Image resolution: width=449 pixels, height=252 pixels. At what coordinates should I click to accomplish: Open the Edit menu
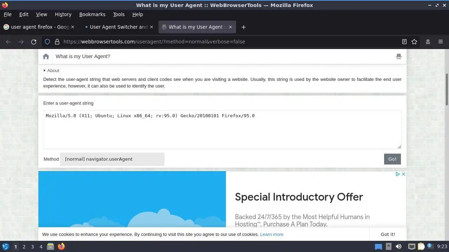point(24,14)
